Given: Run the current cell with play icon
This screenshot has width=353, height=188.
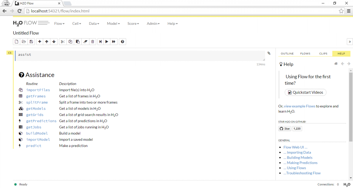Looking at the screenshot, I should (107, 42).
